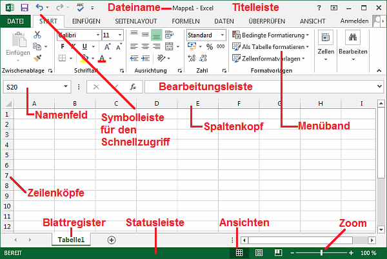Run spell check from quick access toolbar
This screenshot has width=387, height=259.
(80, 8)
